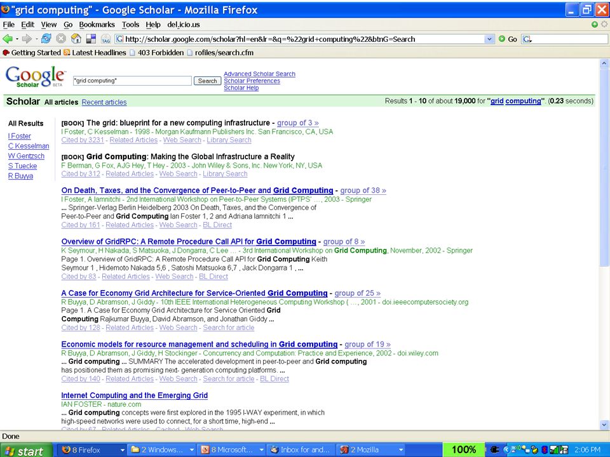This screenshot has width=610, height=457.
Task: Click the Bluetooth tray icon
Action: 545,449
